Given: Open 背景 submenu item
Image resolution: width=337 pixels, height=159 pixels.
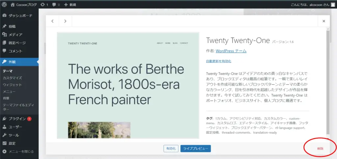Looking at the screenshot, I should pos(6,98).
